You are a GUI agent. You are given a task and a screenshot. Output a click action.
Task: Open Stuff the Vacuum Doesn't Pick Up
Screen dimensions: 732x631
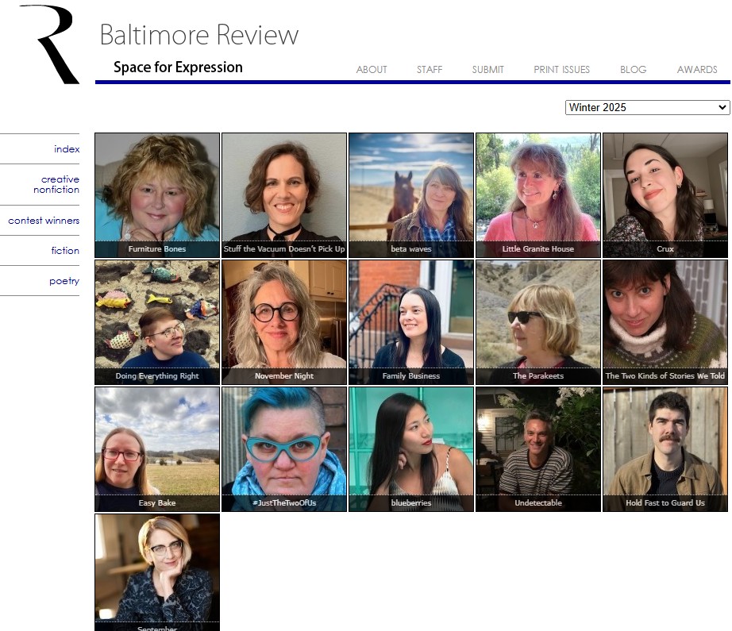pos(284,195)
